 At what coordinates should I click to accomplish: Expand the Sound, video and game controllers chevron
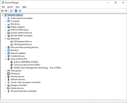tap(5, 82)
